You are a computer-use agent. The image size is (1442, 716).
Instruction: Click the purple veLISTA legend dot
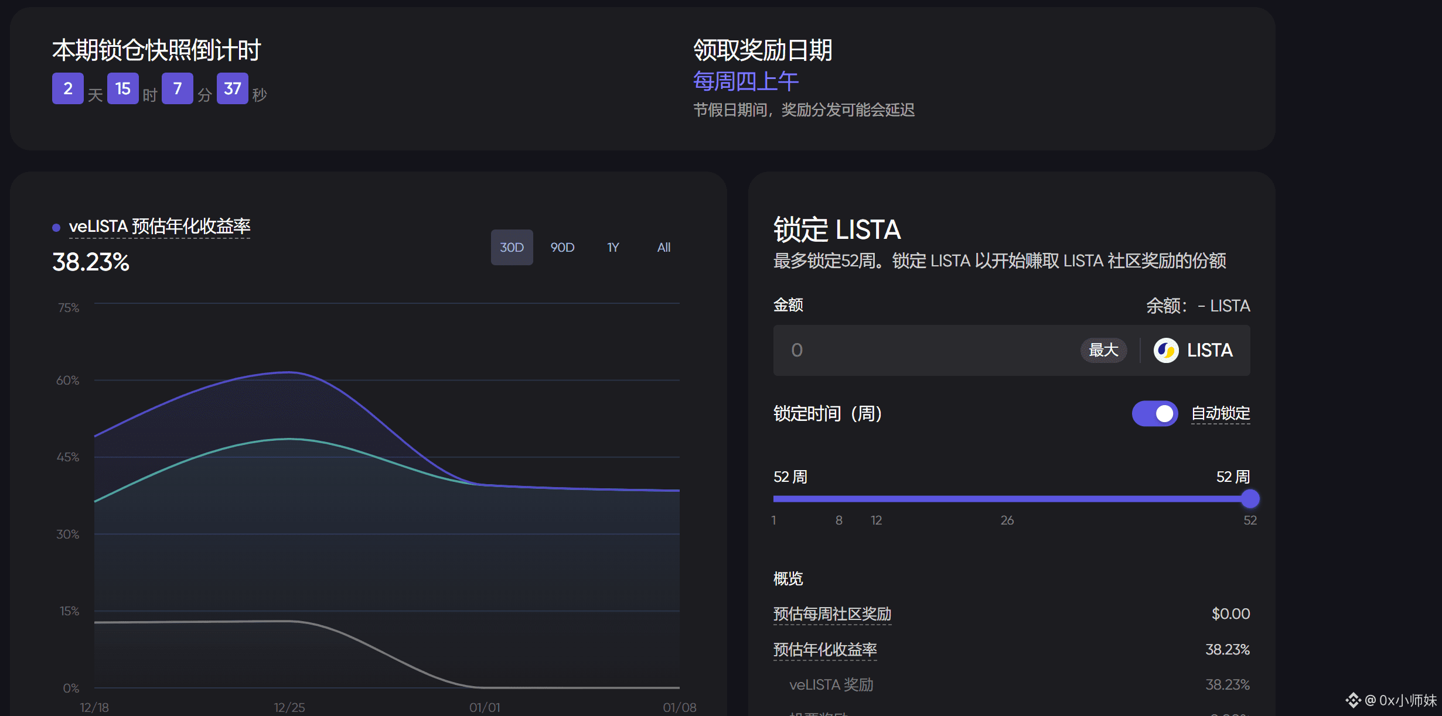[x=56, y=227]
